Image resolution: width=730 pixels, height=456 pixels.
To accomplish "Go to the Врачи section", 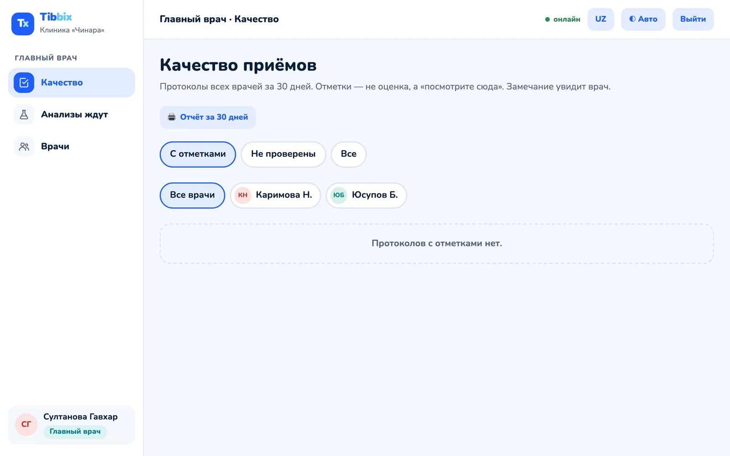I will (72, 146).
